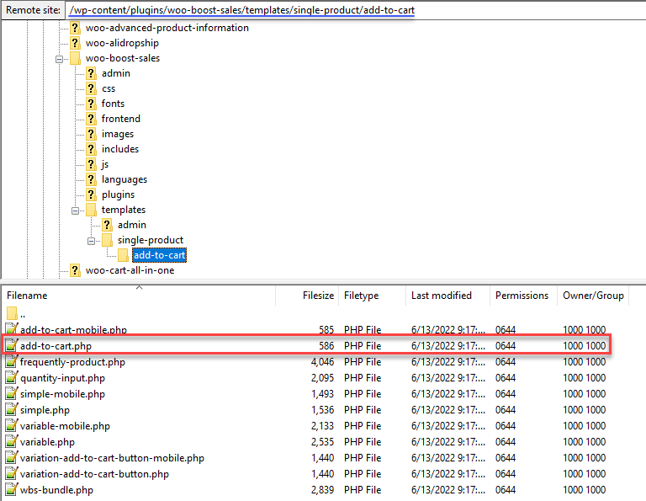The width and height of the screenshot is (646, 501).
Task: Select the highlighted add-to-cart folder
Action: click(x=160, y=255)
